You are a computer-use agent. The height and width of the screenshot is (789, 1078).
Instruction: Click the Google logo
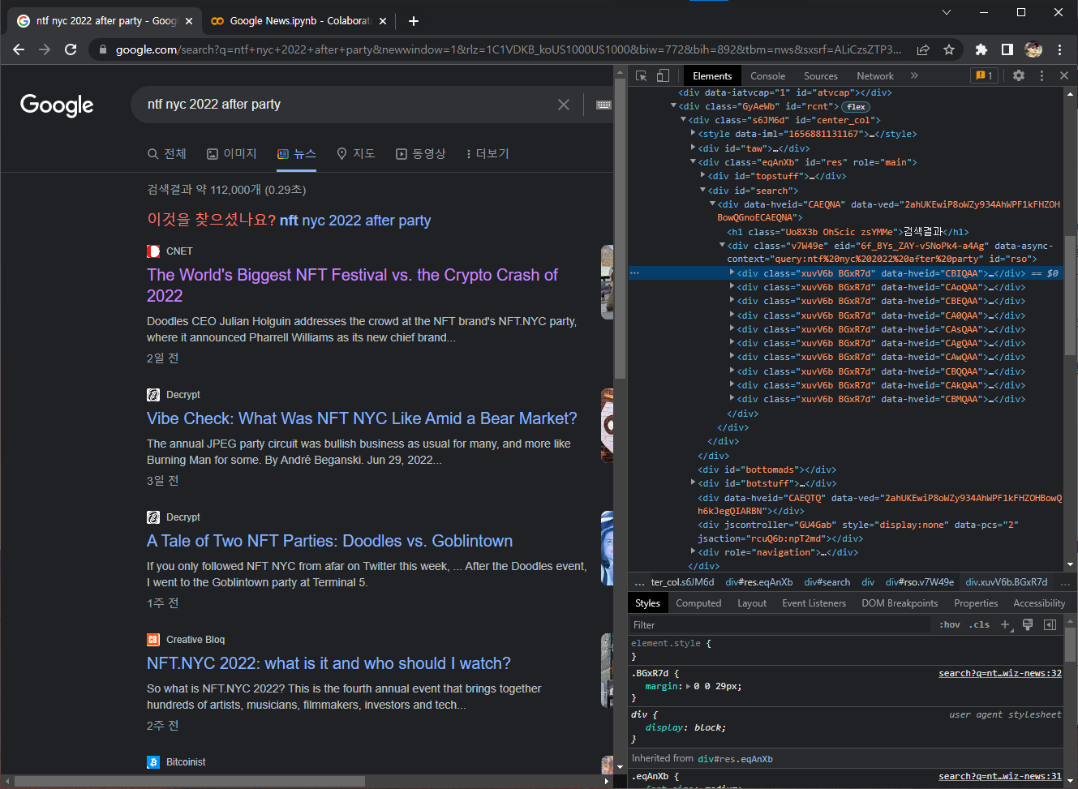57,105
